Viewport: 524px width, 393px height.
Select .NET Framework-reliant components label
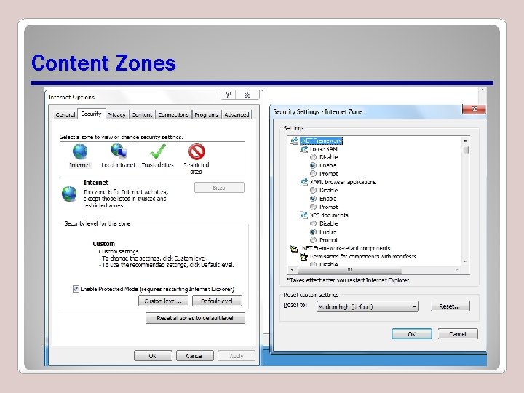pyautogui.click(x=345, y=248)
